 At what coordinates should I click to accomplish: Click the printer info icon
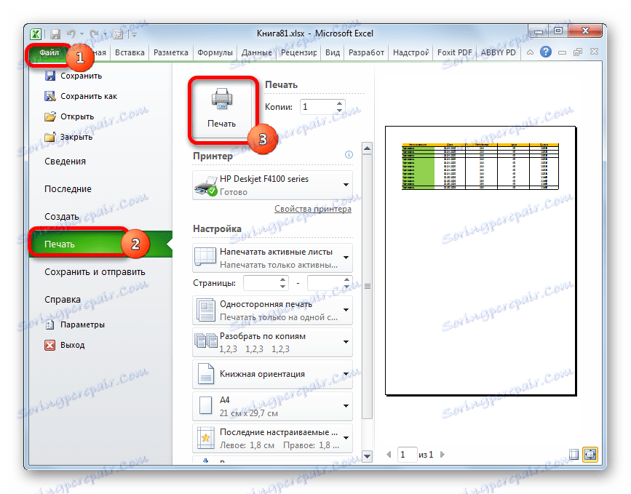point(349,155)
